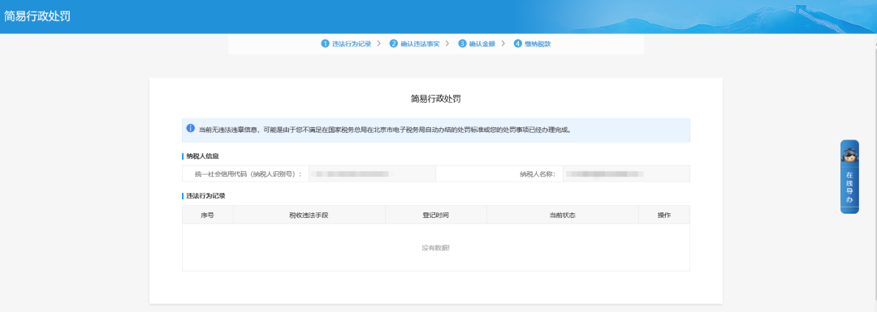877x312 pixels.
Task: Select the 确认违法事实 step label
Action: point(420,44)
